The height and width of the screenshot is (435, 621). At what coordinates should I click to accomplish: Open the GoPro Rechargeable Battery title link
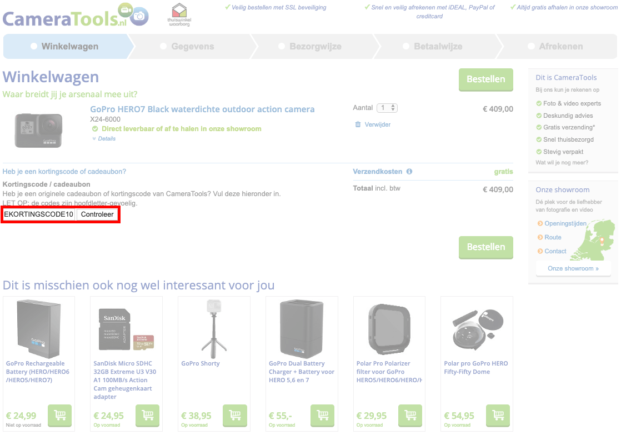pyautogui.click(x=38, y=372)
